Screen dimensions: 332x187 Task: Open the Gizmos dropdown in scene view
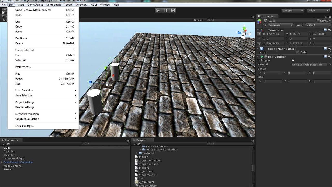point(199,20)
